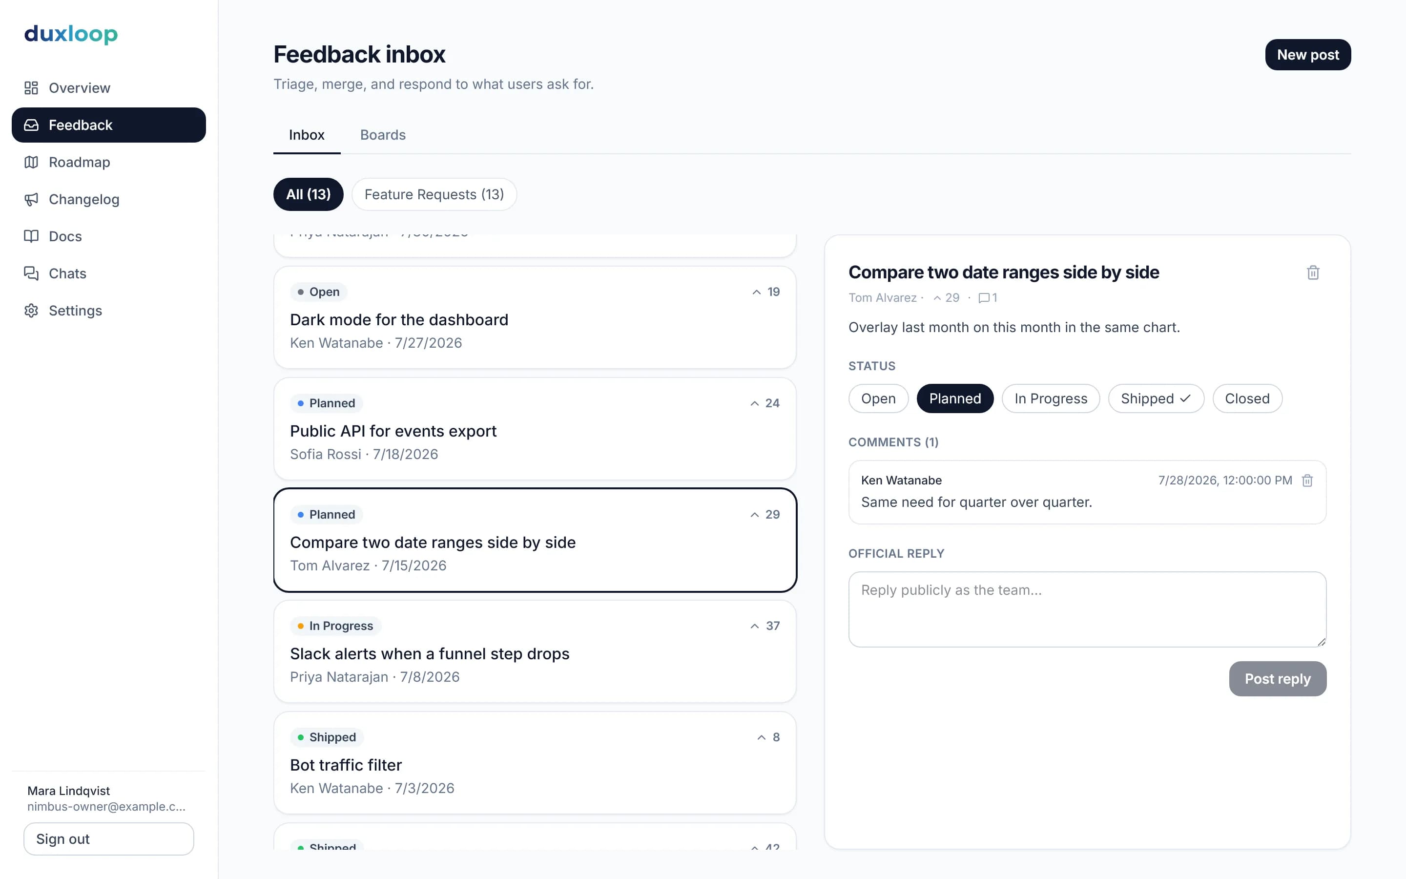Open Chats from the sidebar
Screen dimensions: 1406x879
[109, 273]
